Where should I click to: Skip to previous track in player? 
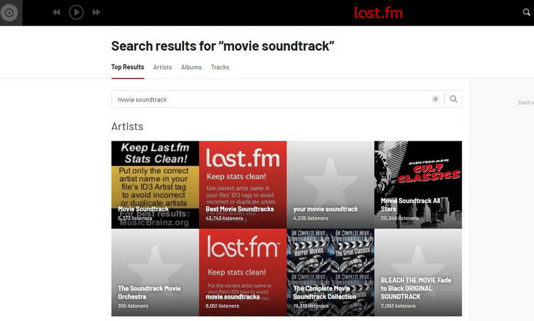(57, 13)
